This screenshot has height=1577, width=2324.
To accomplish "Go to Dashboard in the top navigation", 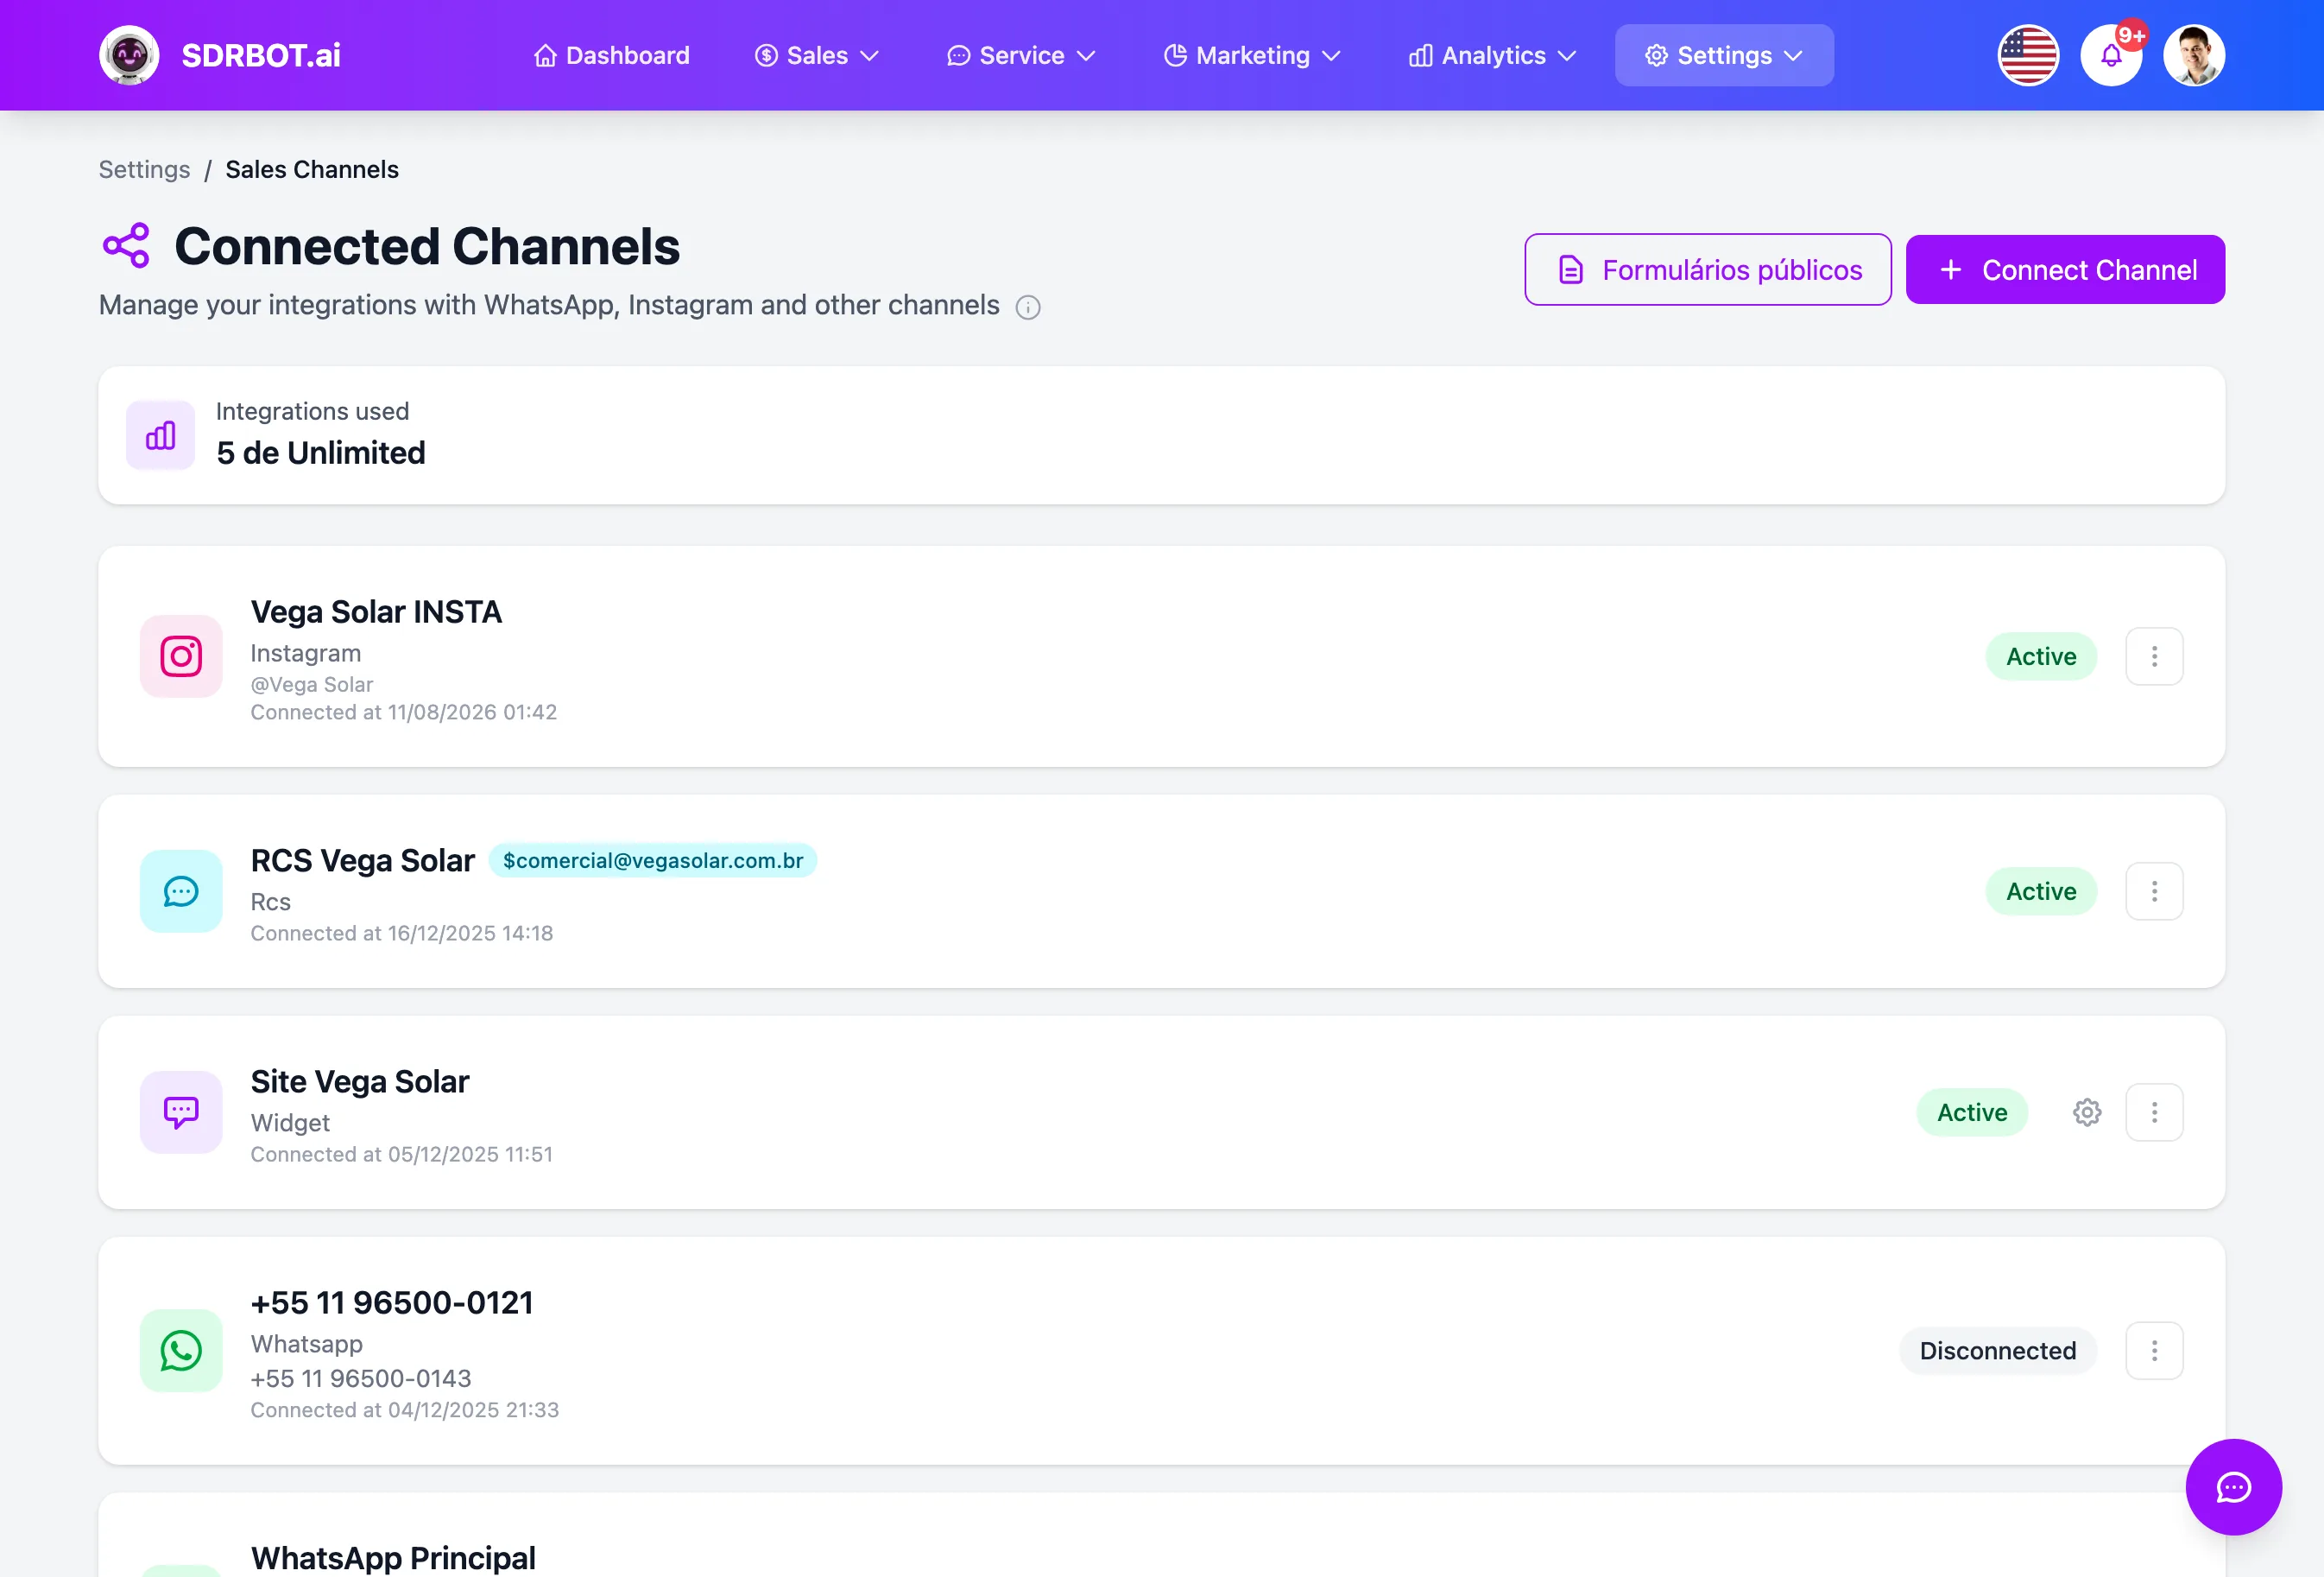I will [x=612, y=55].
